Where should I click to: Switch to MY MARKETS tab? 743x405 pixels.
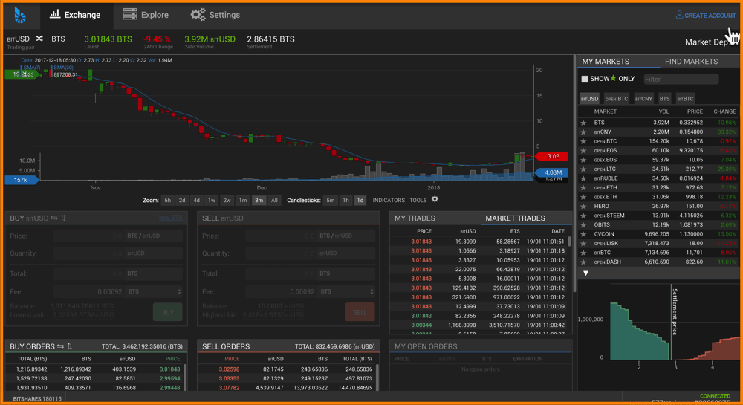point(606,62)
